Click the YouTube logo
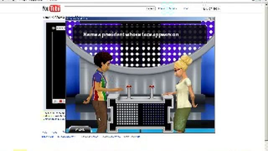Screen dimensions: 268x151 (x=52, y=8)
